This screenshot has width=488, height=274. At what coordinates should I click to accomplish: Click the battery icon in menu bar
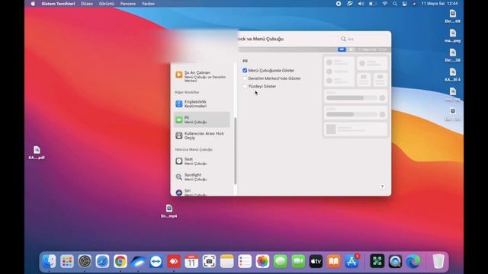[x=373, y=4]
